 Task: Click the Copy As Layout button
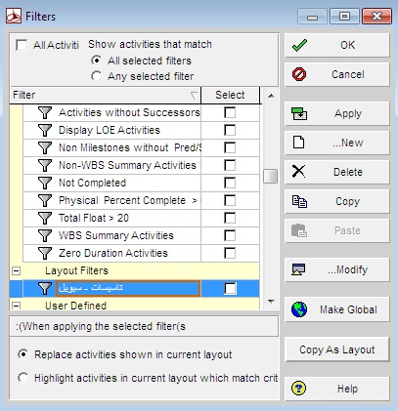[337, 349]
